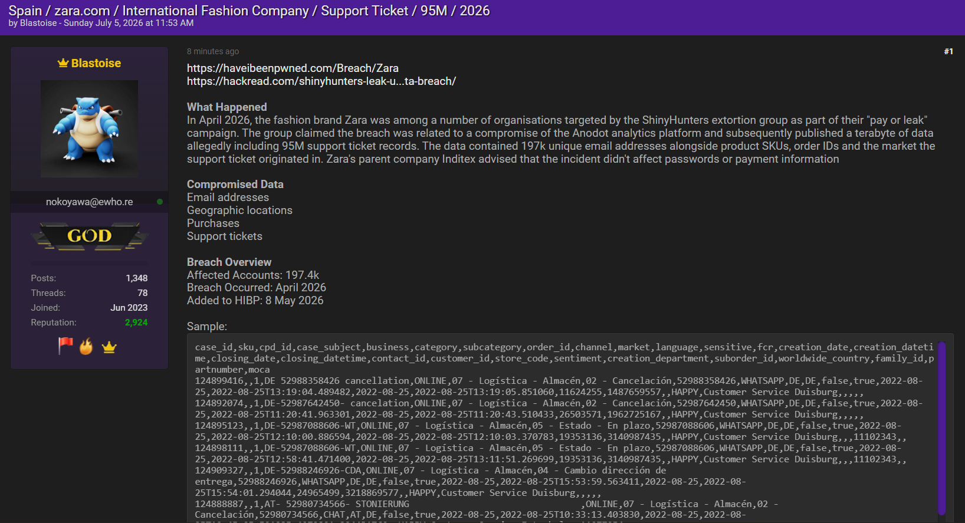This screenshot has width=965, height=523.
Task: Click the GOD rank badge
Action: click(x=89, y=236)
